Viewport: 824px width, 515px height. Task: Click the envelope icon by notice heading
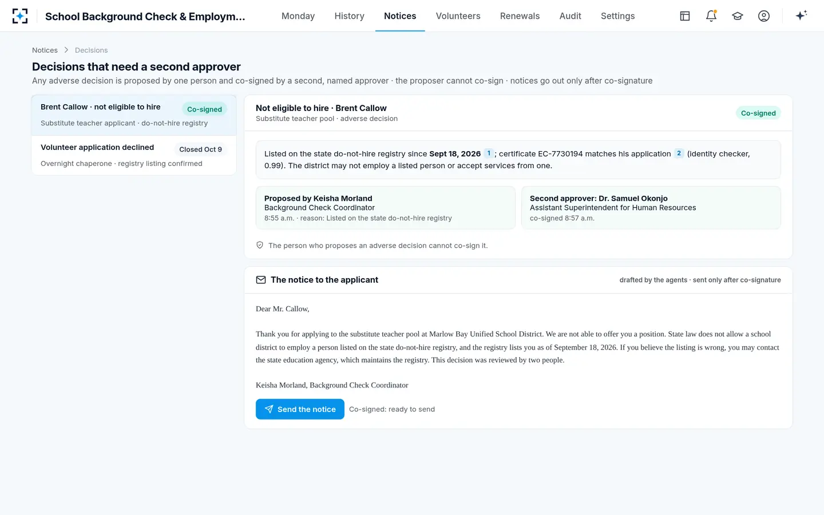[261, 280]
